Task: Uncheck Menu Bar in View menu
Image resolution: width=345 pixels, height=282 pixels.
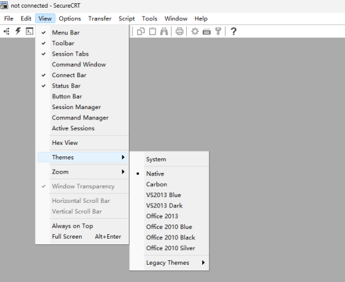Action: tap(82, 33)
